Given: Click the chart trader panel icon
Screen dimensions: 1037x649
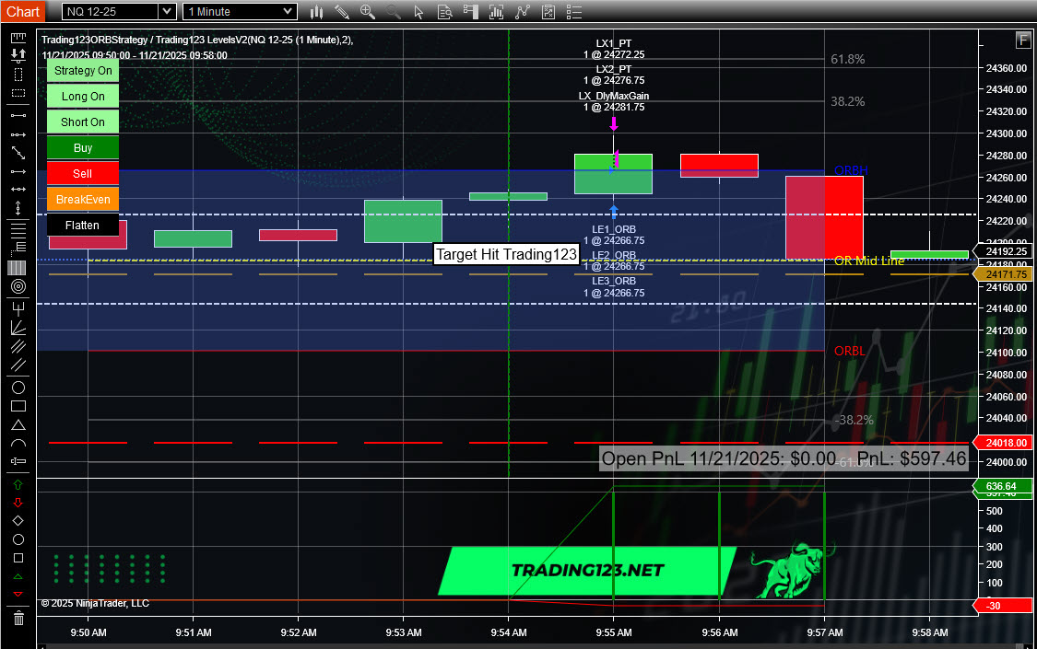Looking at the screenshot, I should (x=471, y=12).
